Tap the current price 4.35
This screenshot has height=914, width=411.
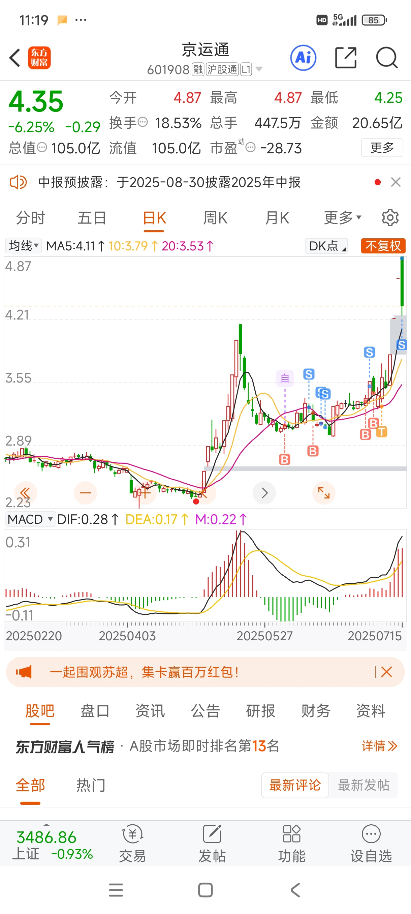[36, 102]
